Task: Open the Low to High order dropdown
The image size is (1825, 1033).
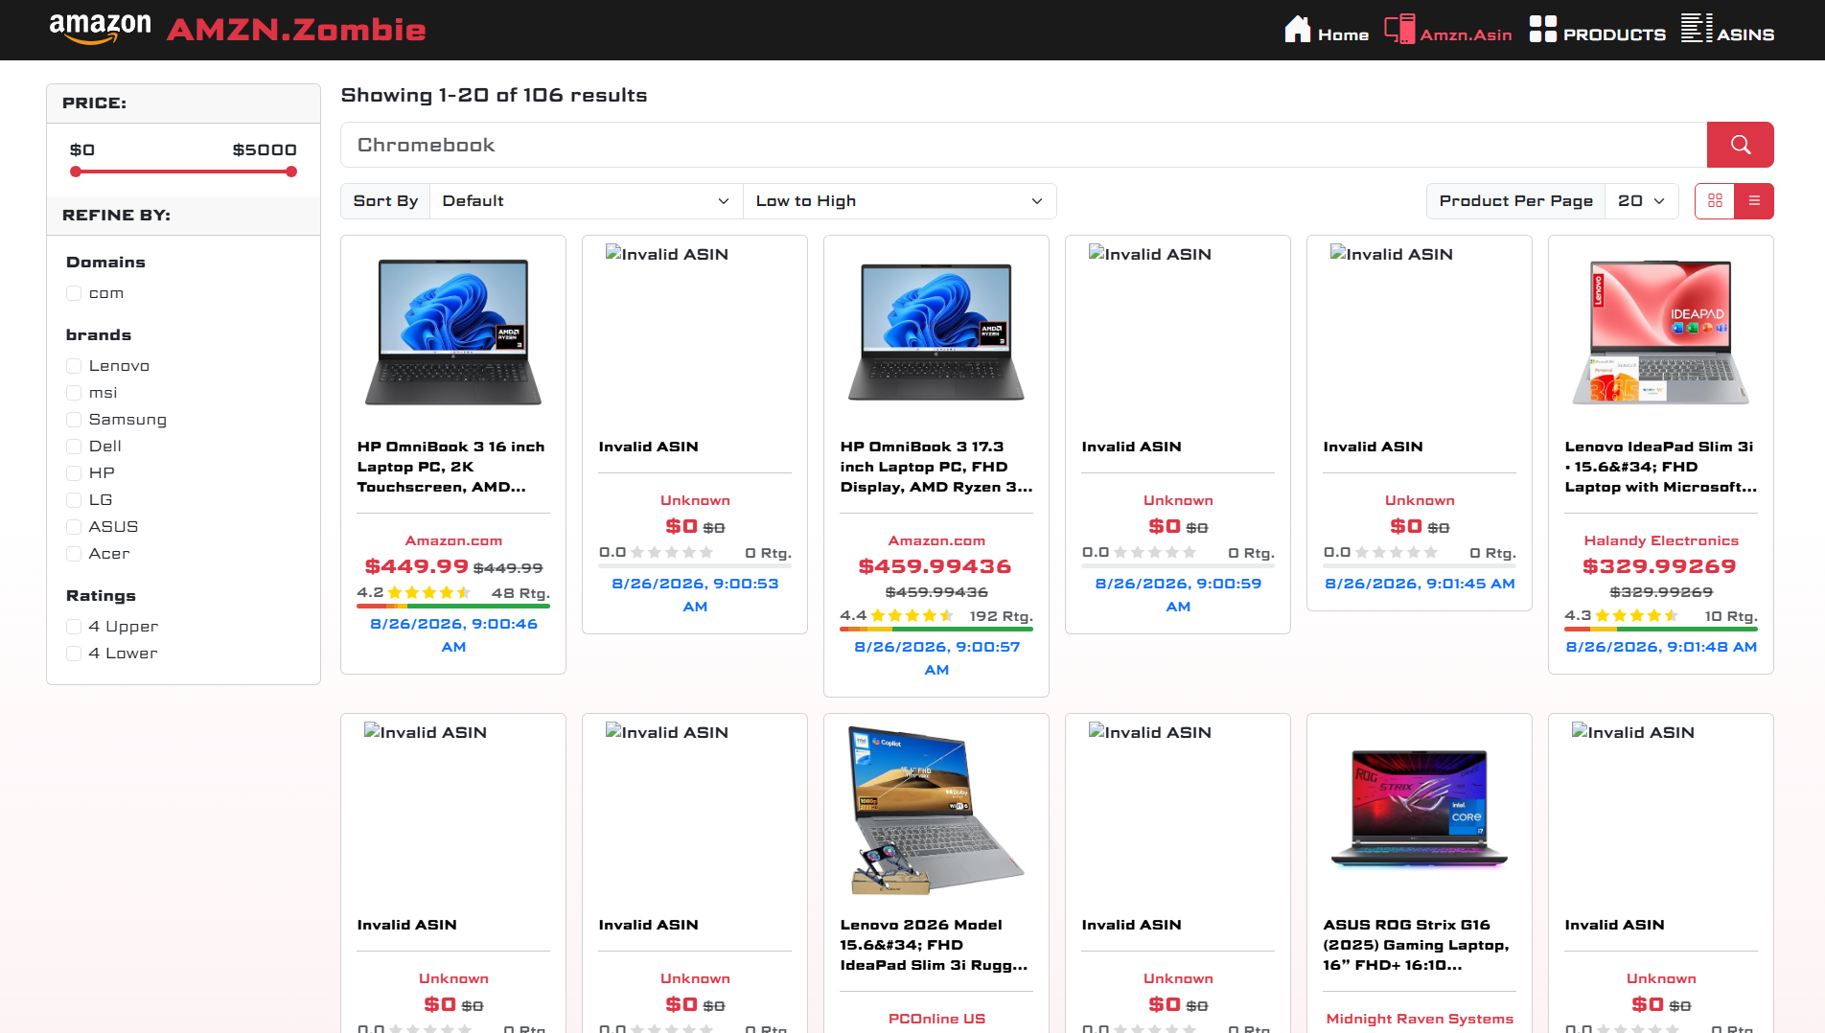Action: [x=899, y=201]
